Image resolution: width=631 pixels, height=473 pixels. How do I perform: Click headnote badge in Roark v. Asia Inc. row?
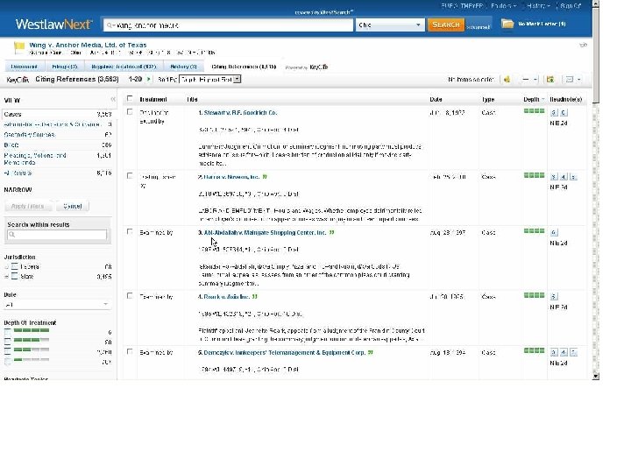click(554, 296)
